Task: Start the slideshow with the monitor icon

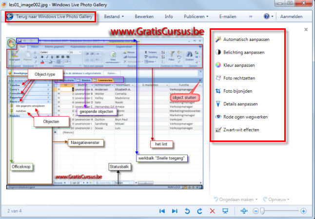Action: coord(225,211)
